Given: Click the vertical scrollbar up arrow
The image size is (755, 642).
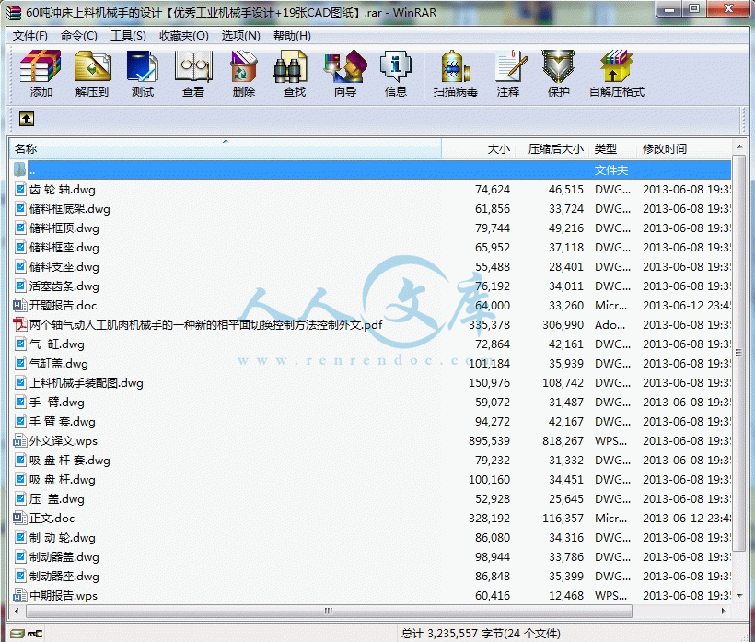Looking at the screenshot, I should point(739,146).
